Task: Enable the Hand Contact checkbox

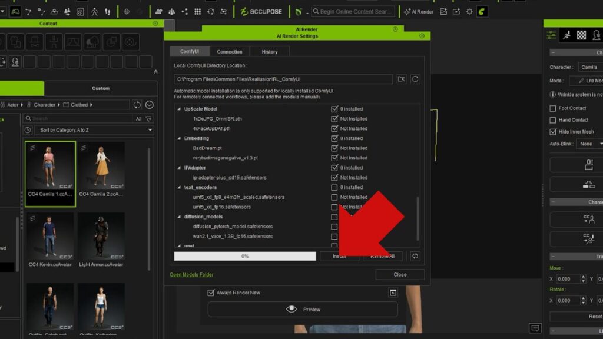Action: (x=553, y=120)
